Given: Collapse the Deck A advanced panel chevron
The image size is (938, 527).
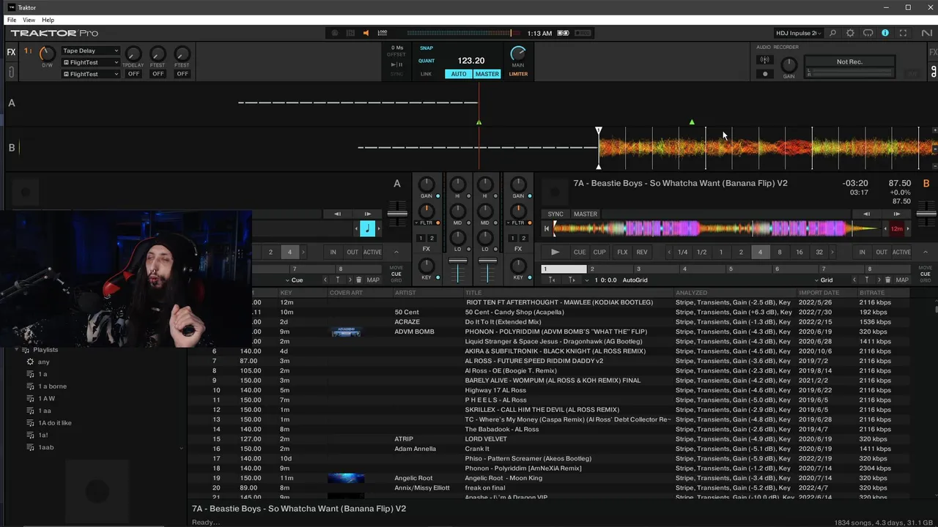Looking at the screenshot, I should (x=396, y=252).
